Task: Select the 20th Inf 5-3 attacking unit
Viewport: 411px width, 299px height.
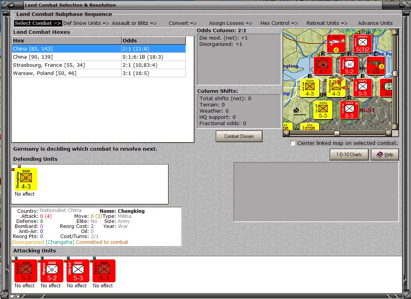Action: pyautogui.click(x=78, y=271)
